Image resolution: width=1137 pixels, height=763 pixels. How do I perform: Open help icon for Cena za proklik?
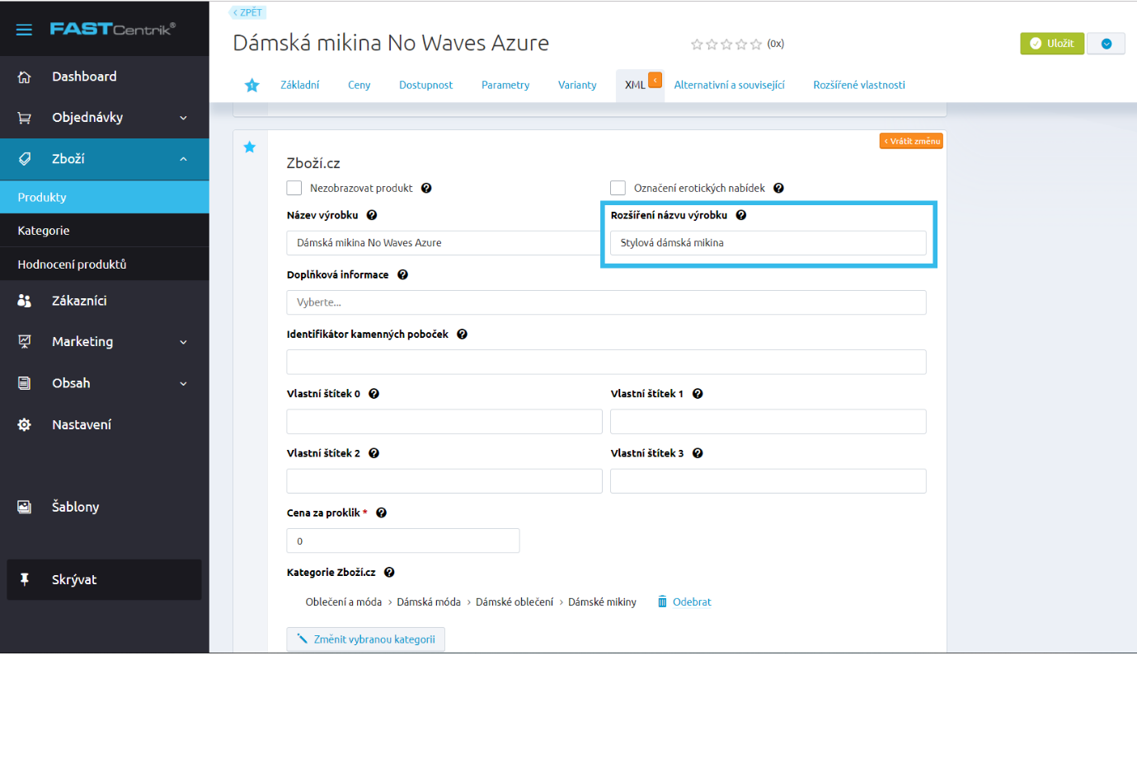point(381,513)
